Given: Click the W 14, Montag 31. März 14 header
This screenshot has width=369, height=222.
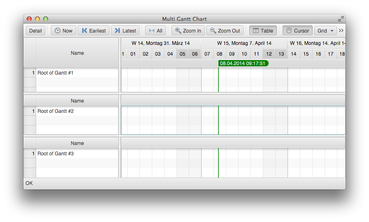Looking at the screenshot, I should point(161,43).
